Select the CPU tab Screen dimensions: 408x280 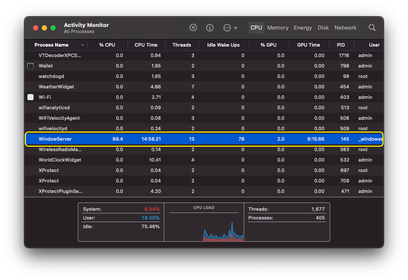[256, 27]
